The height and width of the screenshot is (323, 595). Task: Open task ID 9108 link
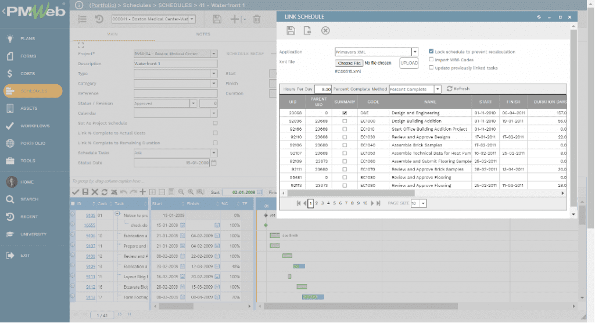[x=90, y=256]
